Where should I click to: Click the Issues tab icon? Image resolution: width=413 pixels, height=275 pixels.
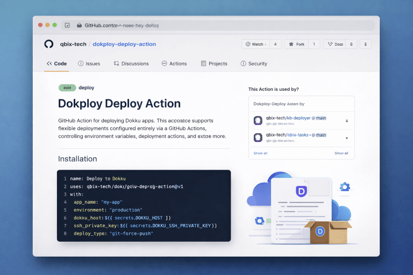pos(81,63)
